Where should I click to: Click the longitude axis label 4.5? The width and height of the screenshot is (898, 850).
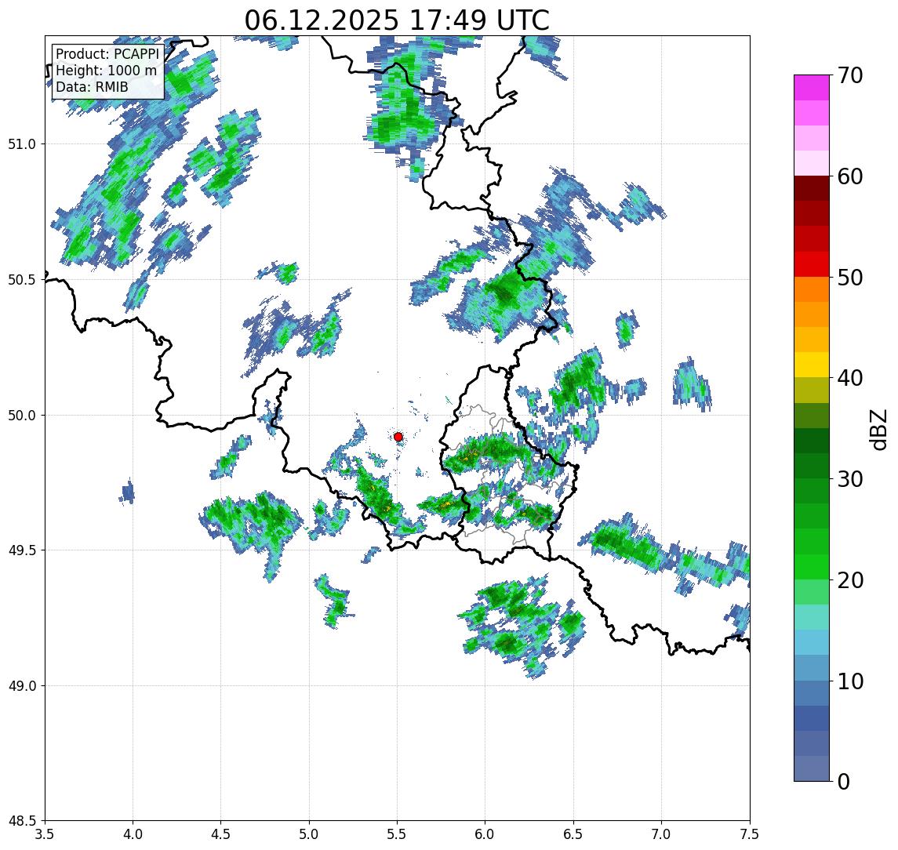(221, 834)
